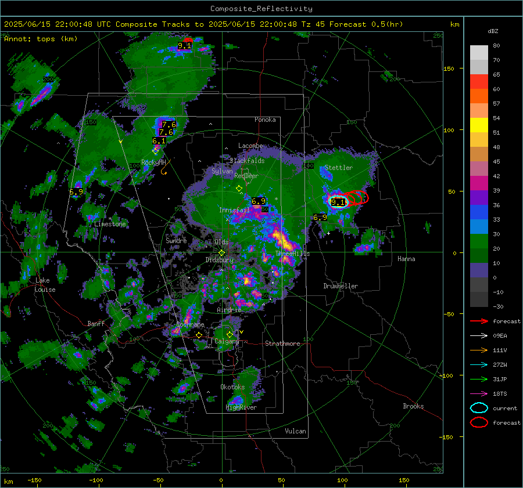Click the cyan 'current' ellipse in the legend

[479, 408]
